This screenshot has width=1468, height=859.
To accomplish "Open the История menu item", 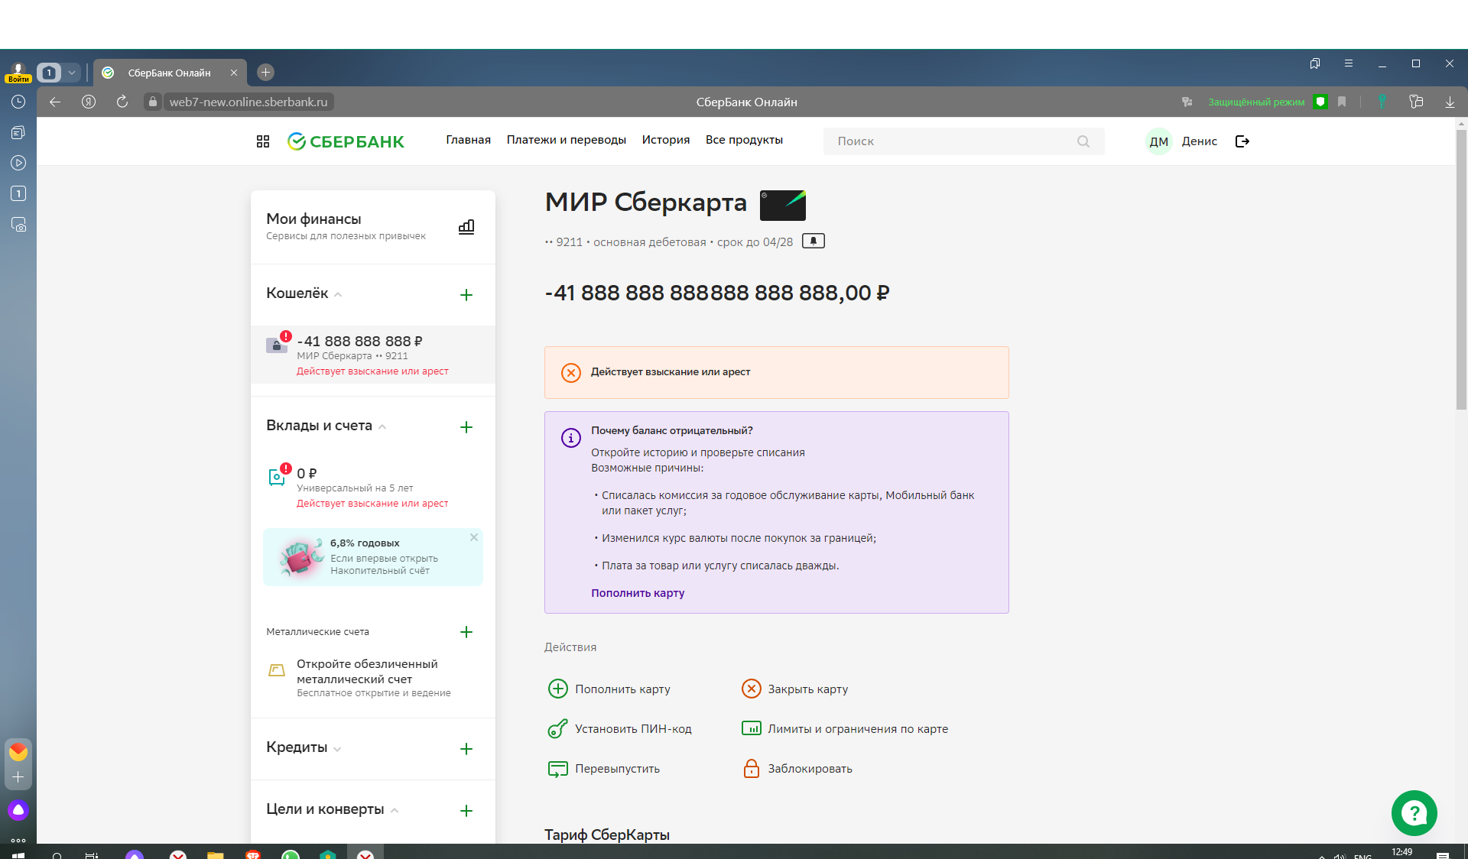I will pos(665,140).
